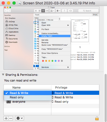The image size is (107, 122).
Task: Click the lock icon to unlock permissions
Action: point(97,118)
